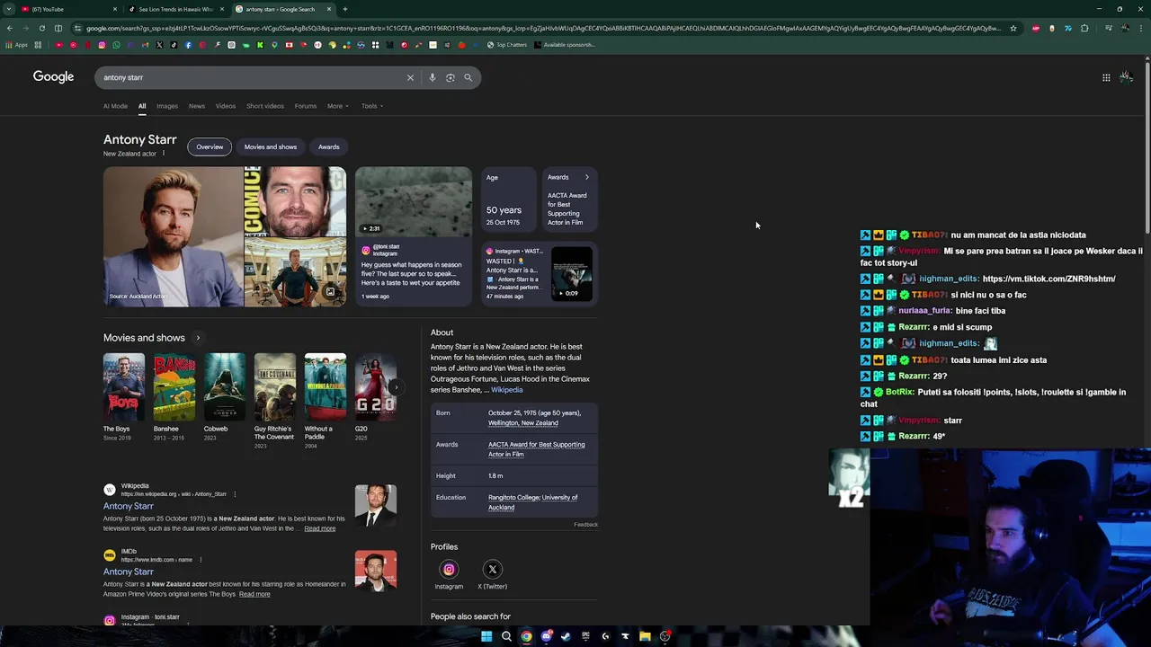Open the Wellington, New Zealand birthplace link
Viewport: 1151px width, 647px height.
[523, 422]
